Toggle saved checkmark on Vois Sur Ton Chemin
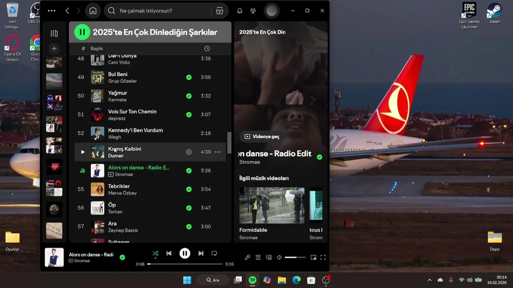513x288 pixels. 189,114
